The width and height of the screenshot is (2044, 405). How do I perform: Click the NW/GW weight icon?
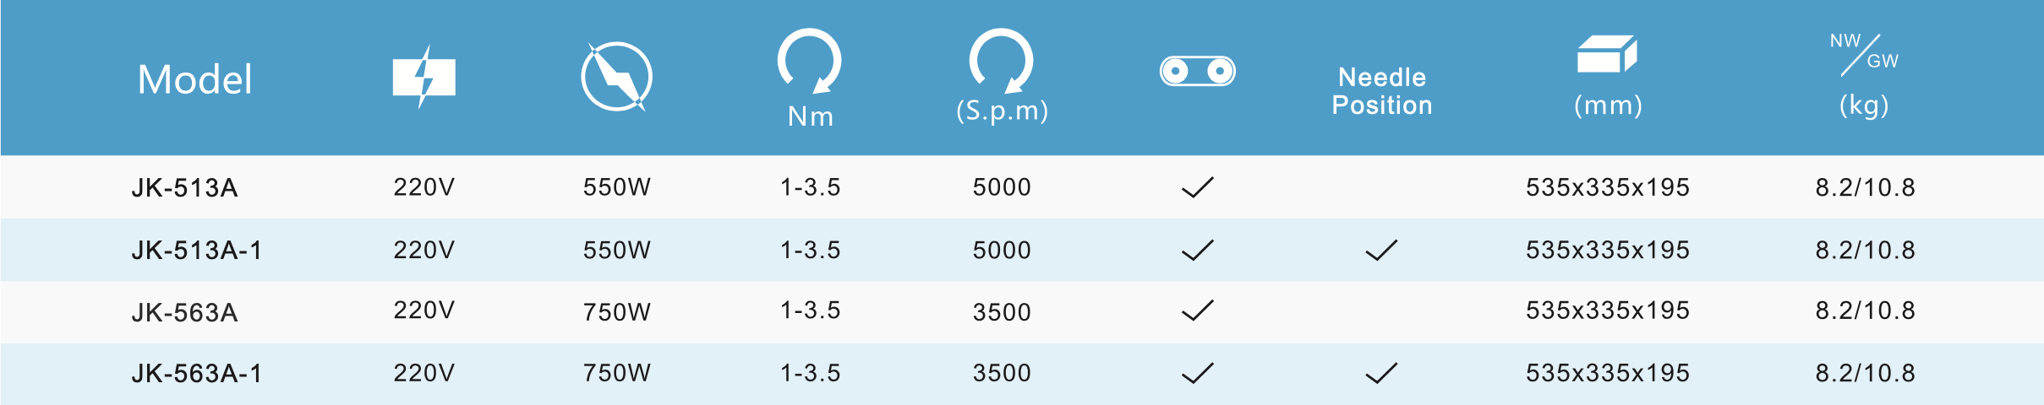[x=1864, y=55]
